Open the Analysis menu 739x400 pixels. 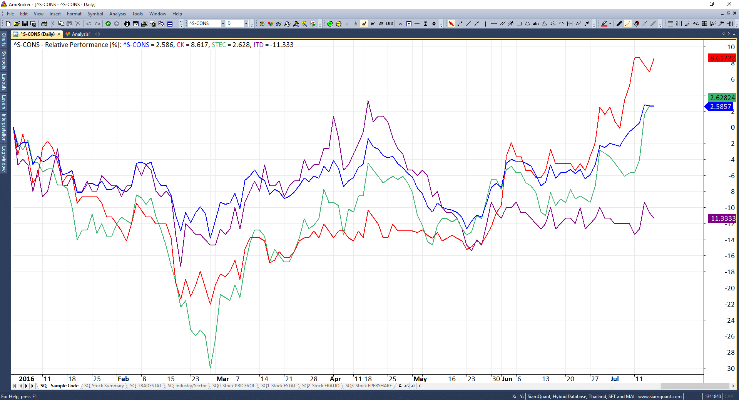[x=117, y=14]
